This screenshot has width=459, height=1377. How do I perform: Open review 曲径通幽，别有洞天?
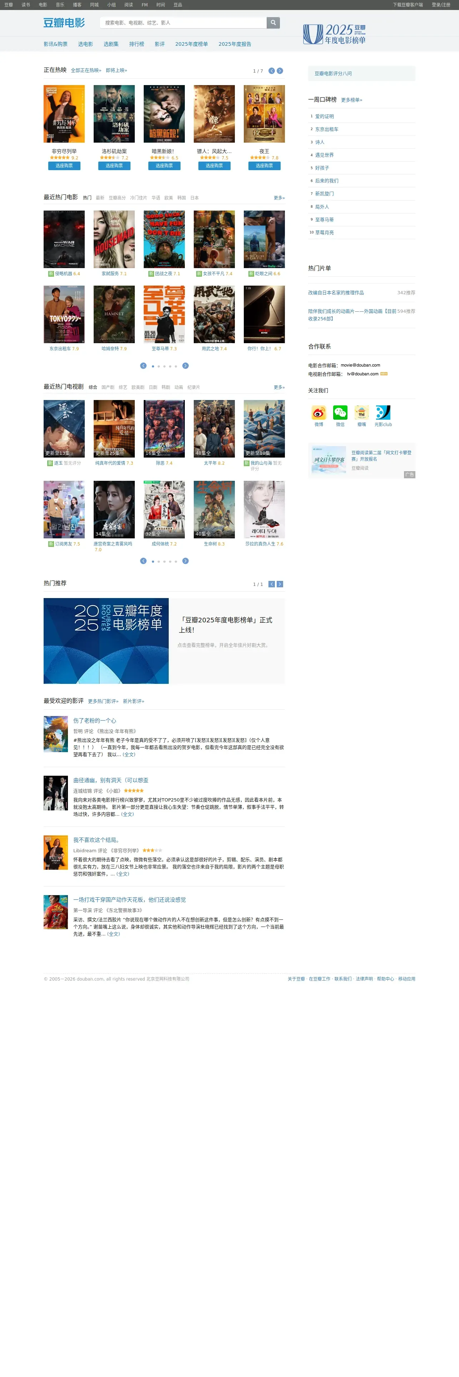pyautogui.click(x=110, y=780)
